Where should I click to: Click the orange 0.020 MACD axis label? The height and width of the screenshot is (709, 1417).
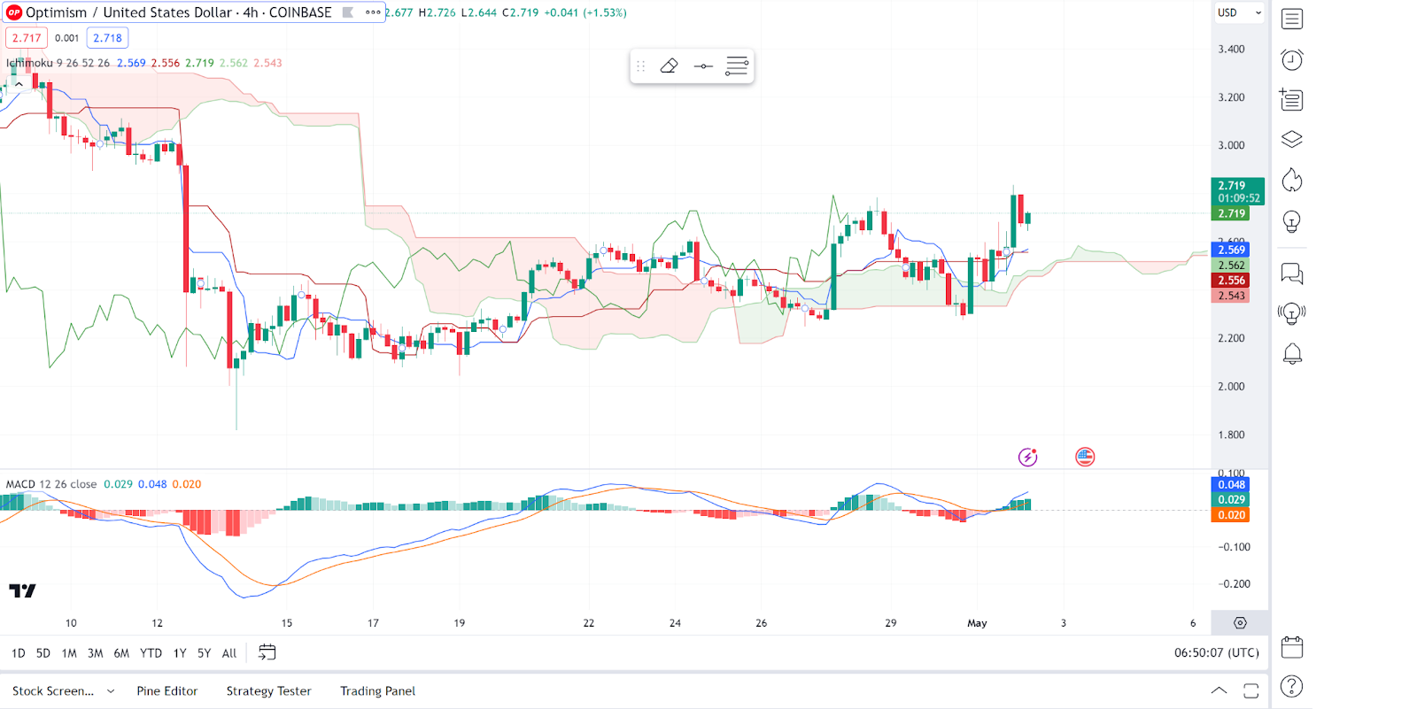pos(1231,515)
